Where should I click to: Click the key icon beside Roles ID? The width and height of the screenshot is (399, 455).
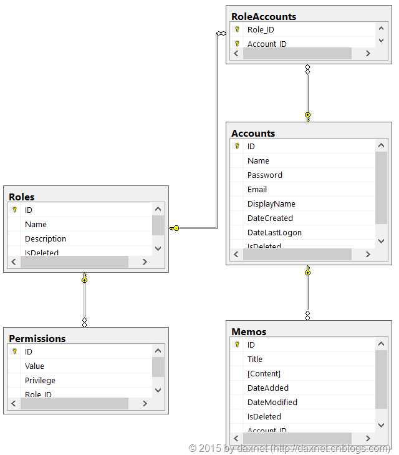click(14, 210)
